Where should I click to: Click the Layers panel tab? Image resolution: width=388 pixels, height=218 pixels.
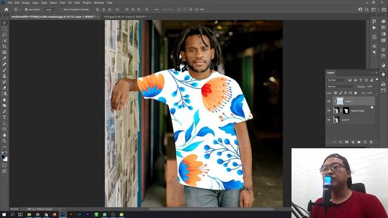331,73
